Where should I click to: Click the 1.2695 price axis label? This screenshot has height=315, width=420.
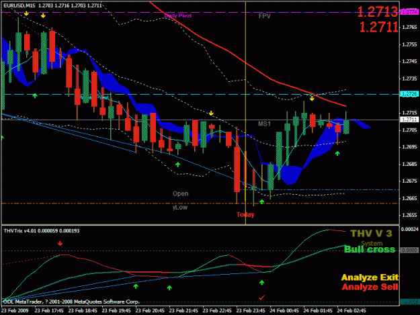coord(409,147)
